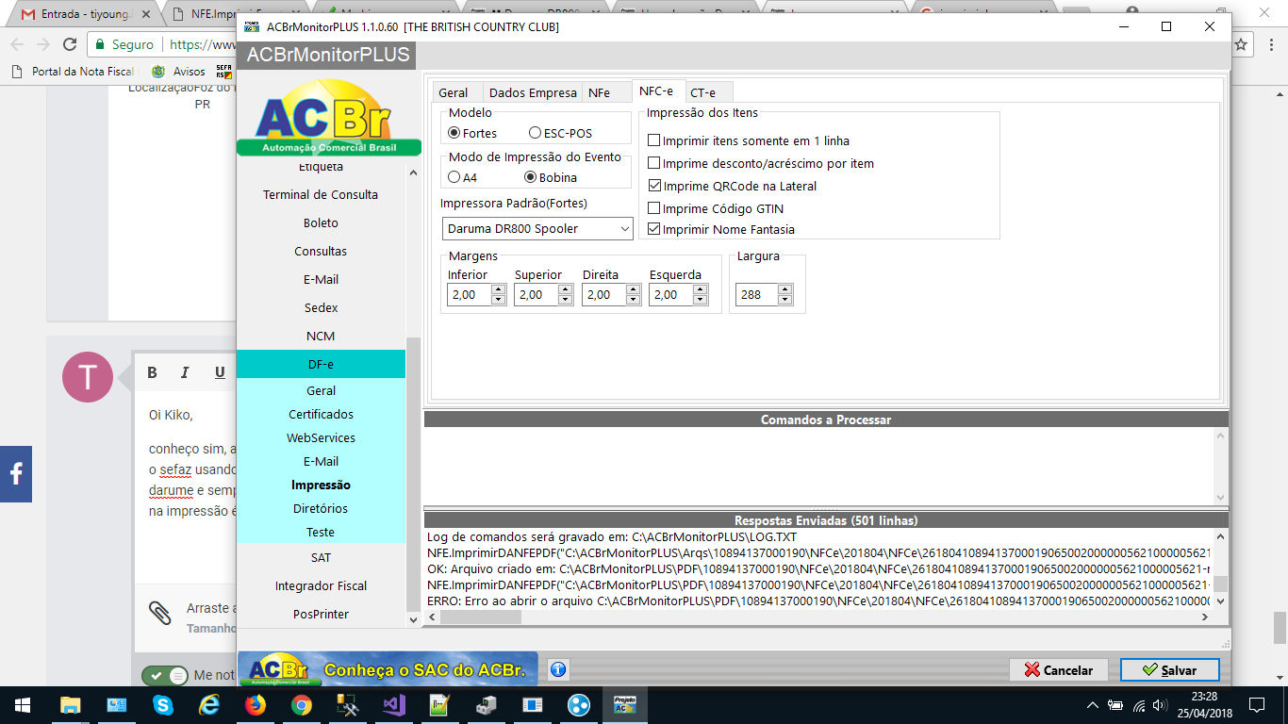Image resolution: width=1288 pixels, height=724 pixels.
Task: Toggle the Me notifique switch in Chrome
Action: [166, 675]
